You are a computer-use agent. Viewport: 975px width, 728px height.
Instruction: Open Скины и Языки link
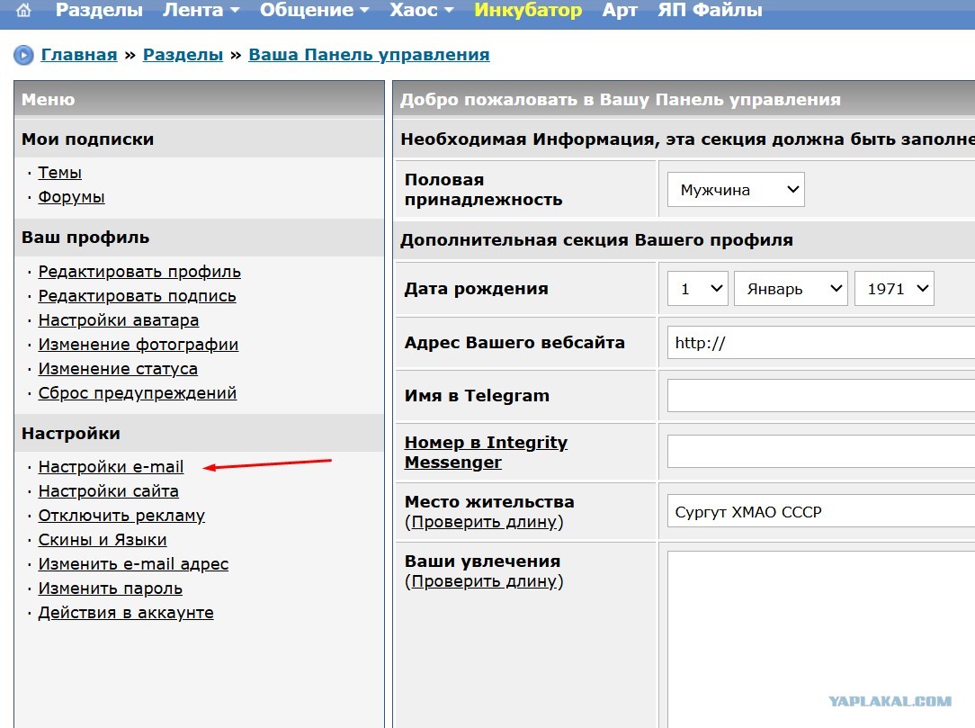coord(103,539)
